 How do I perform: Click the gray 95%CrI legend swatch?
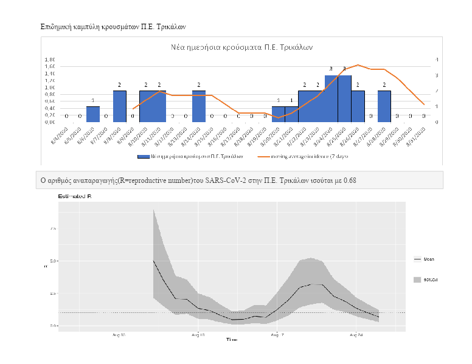417,280
